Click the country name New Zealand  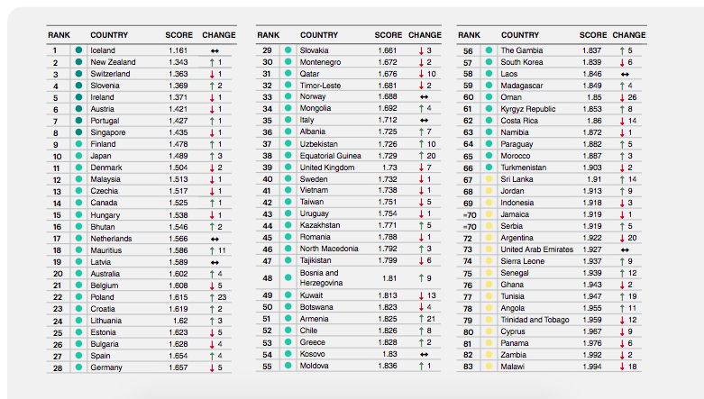(x=113, y=62)
